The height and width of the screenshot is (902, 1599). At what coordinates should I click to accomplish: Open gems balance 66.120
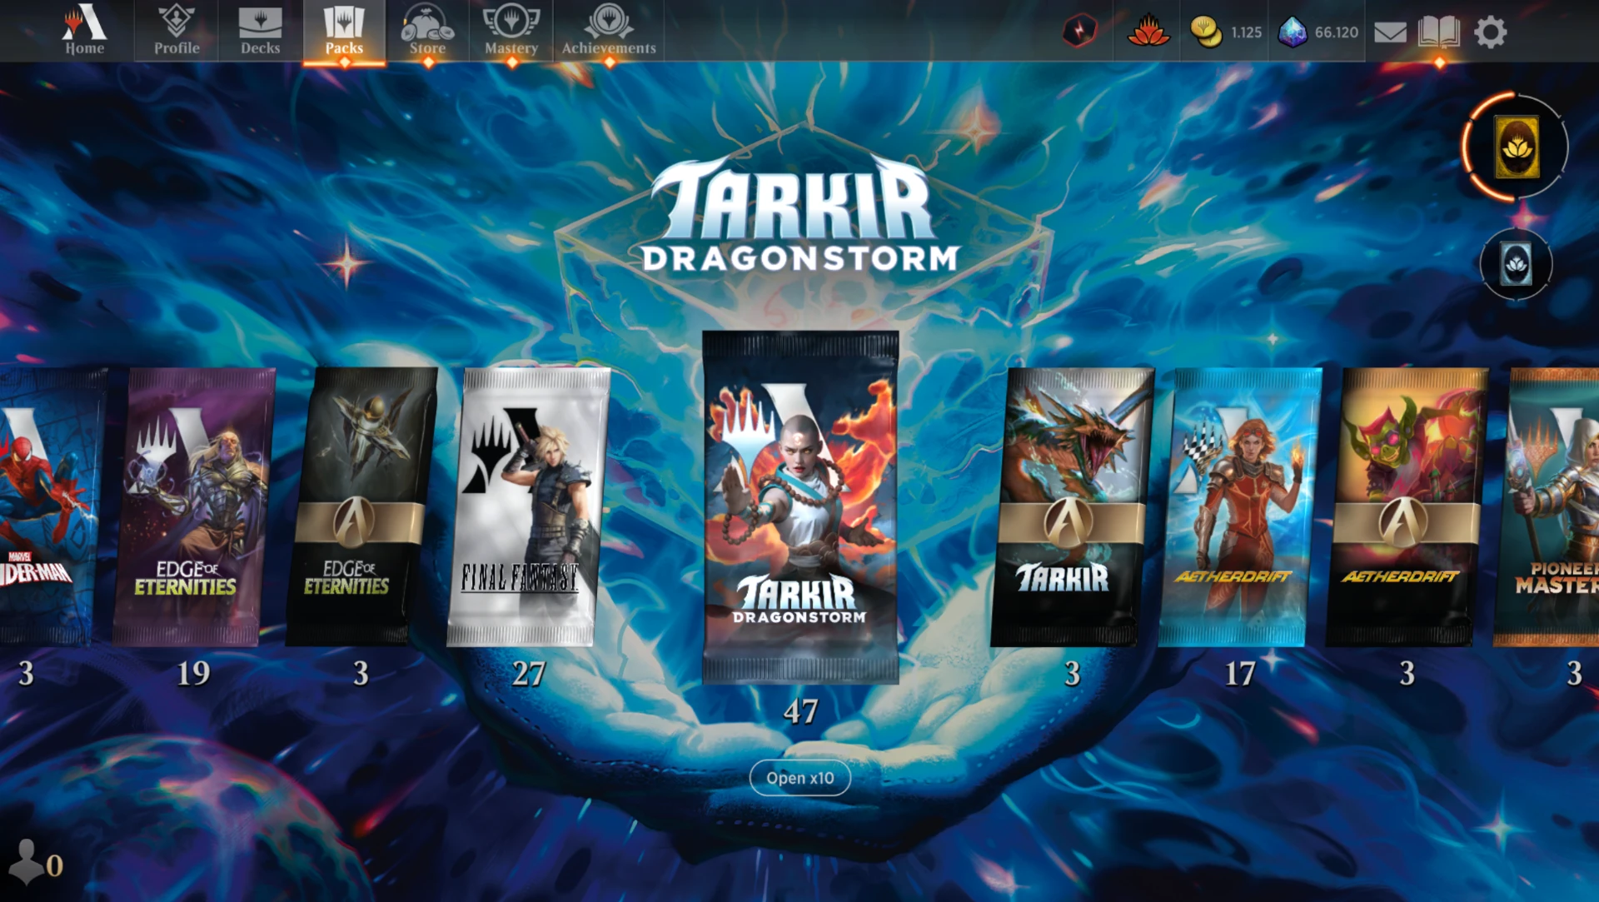tap(1318, 32)
